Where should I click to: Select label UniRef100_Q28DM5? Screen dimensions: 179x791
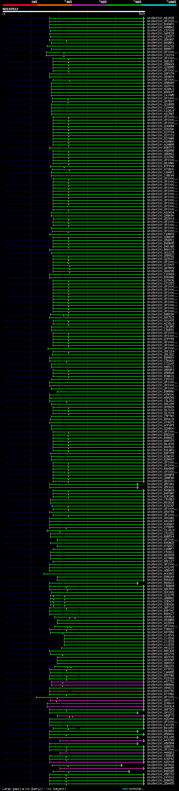pos(161,68)
